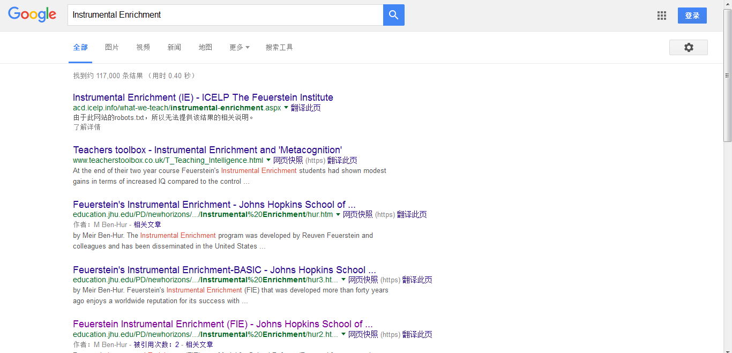Image resolution: width=732 pixels, height=353 pixels.
Task: Expand the arrow after teacherstoolbox URL
Action: coord(268,160)
